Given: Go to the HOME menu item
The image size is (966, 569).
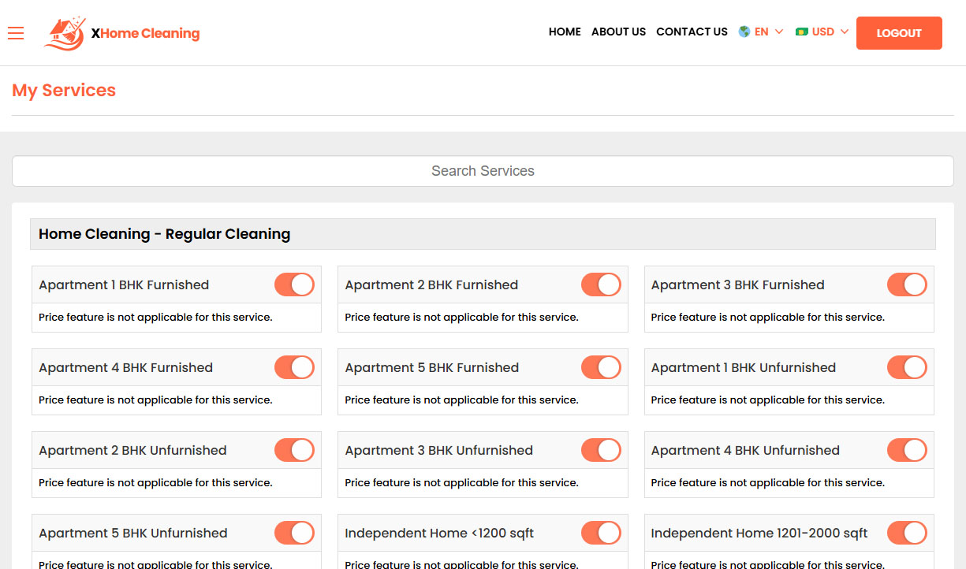Looking at the screenshot, I should point(565,32).
